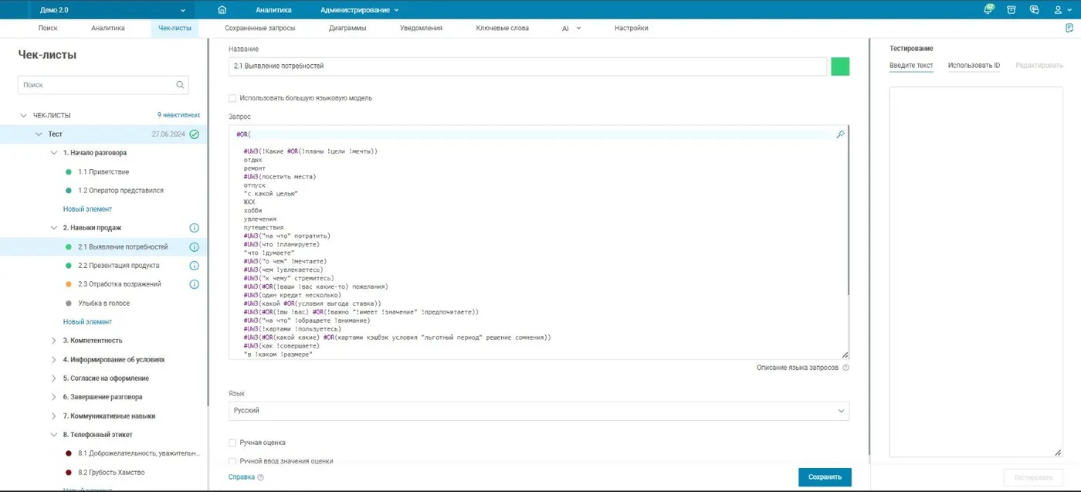Open the Демо 2.0 workspace dropdown
1081x492 pixels.
[x=113, y=10]
